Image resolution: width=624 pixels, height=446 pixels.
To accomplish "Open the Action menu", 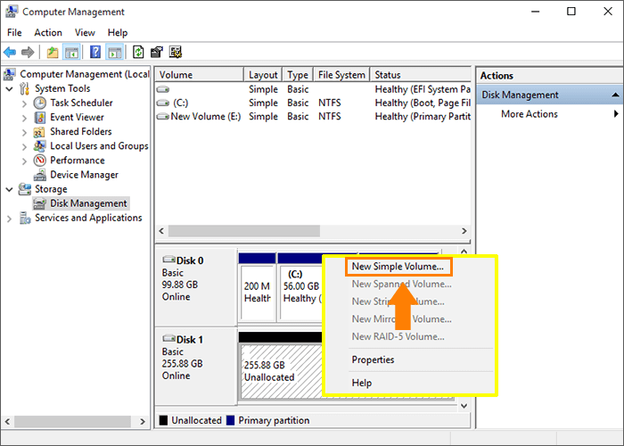I will [x=48, y=33].
